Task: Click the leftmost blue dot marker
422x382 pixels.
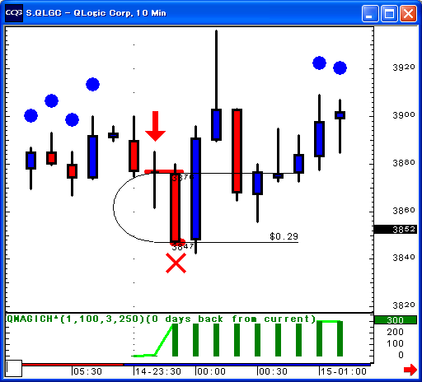Action: coord(30,115)
